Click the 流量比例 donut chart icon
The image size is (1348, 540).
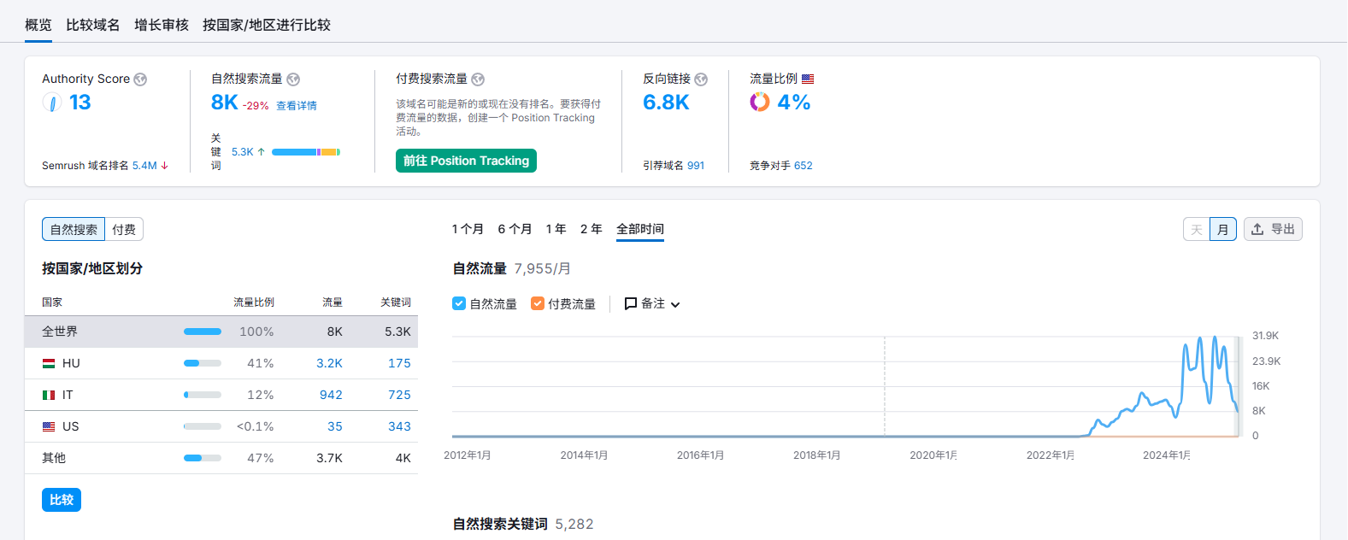pyautogui.click(x=760, y=103)
